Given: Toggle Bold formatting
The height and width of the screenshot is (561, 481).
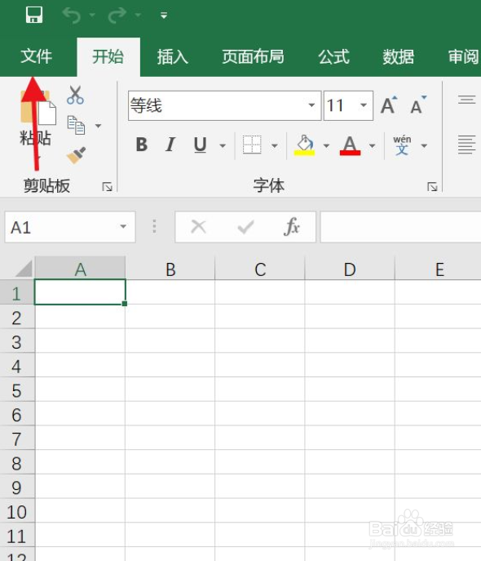Looking at the screenshot, I should point(142,145).
